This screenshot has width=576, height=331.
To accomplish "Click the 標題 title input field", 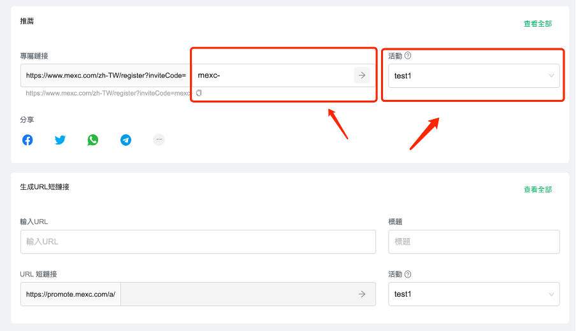I will 473,242.
